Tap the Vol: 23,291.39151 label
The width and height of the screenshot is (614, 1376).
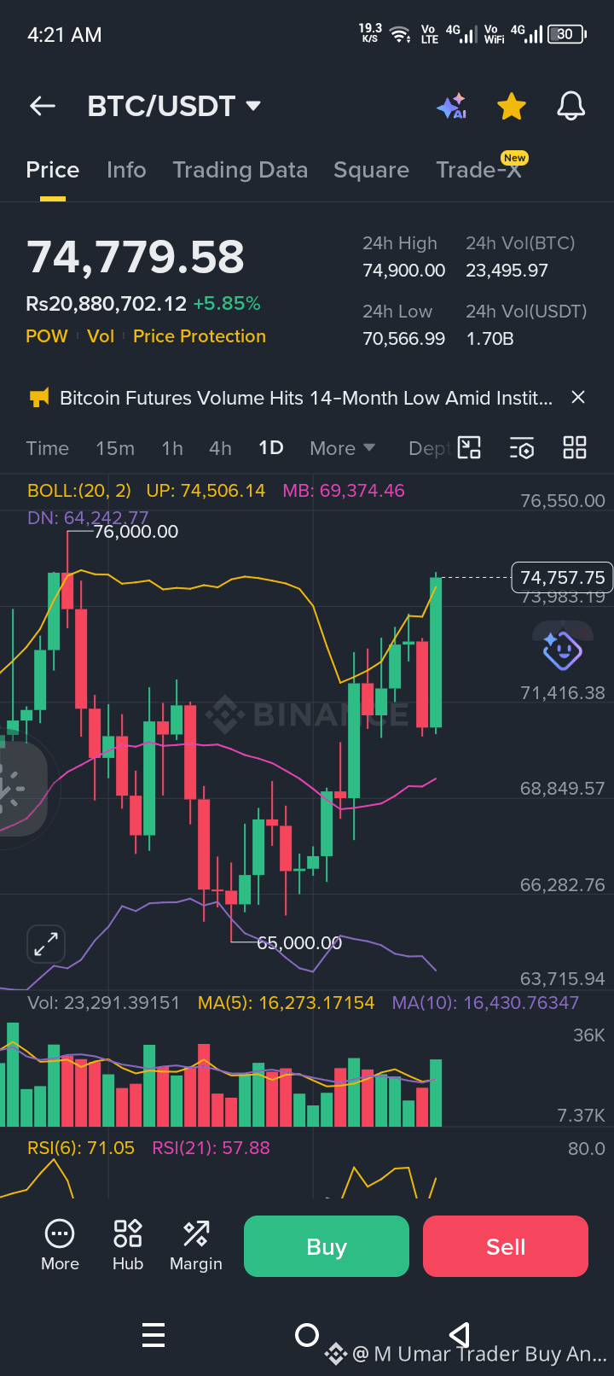(104, 1003)
